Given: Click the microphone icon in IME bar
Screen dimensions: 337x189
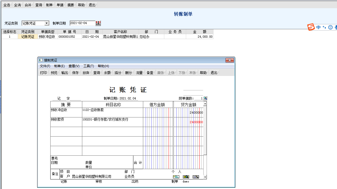Looking at the screenshot, I should (336, 27).
